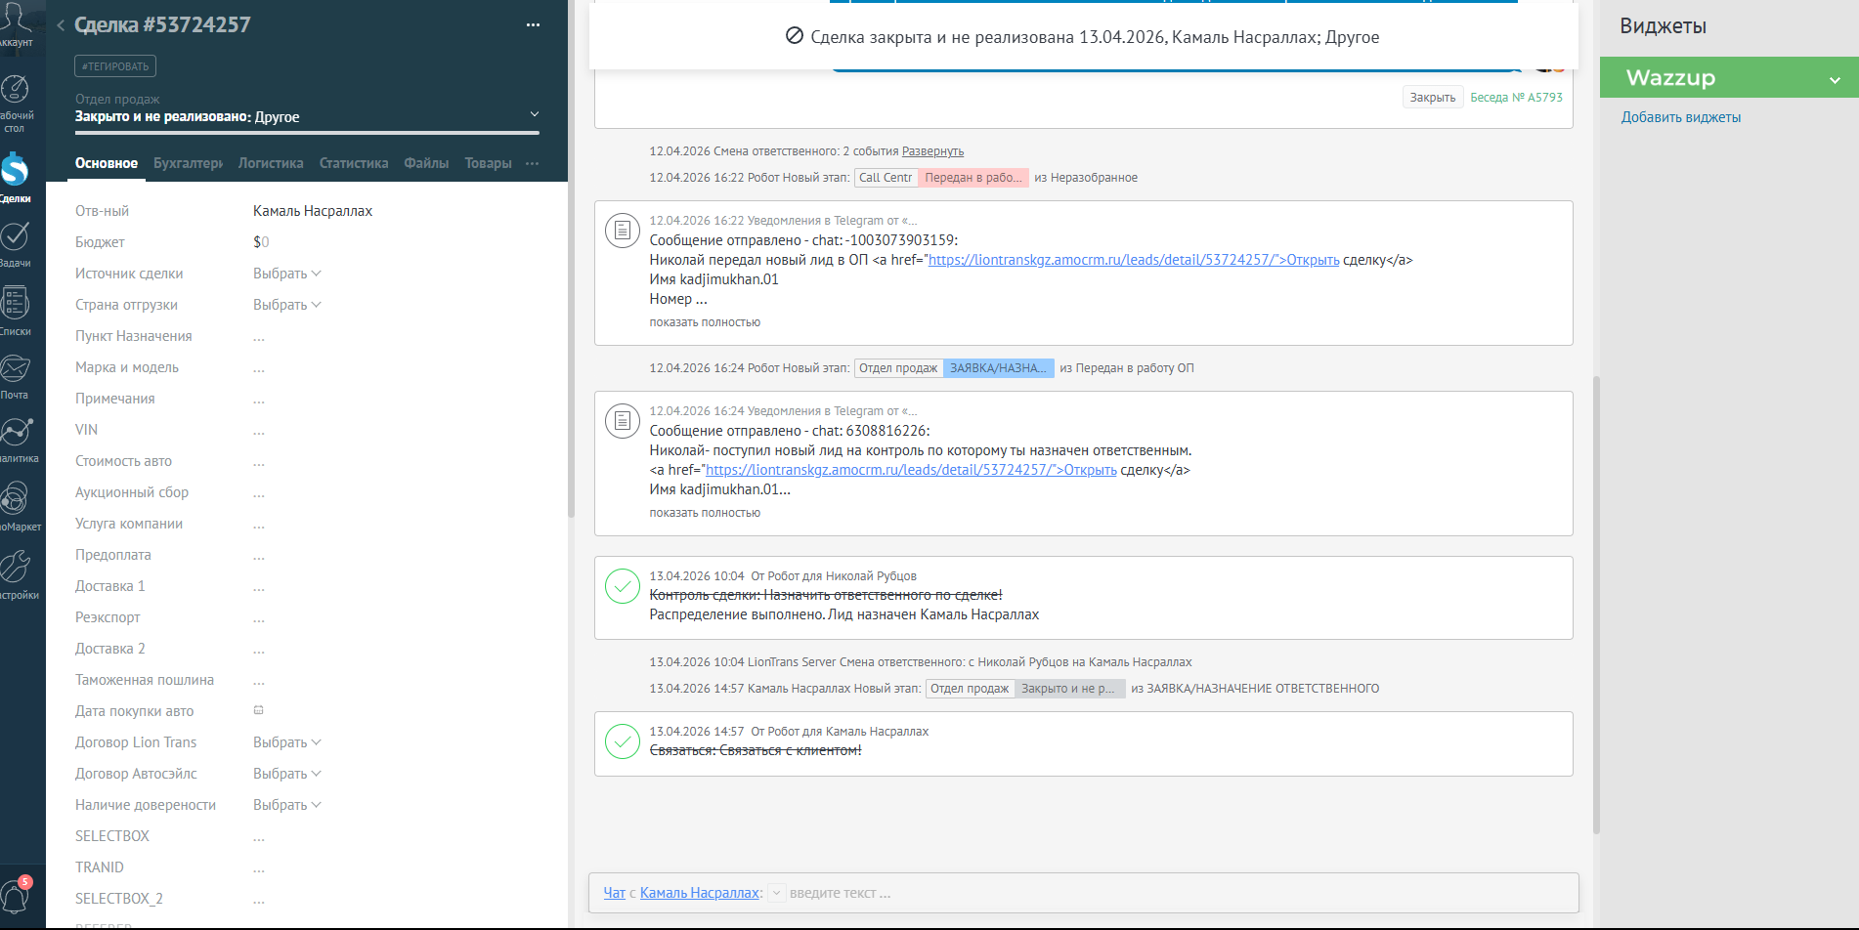The width and height of the screenshot is (1859, 930).
Task: Click Развернуть link for responsibility change events
Action: (x=932, y=151)
